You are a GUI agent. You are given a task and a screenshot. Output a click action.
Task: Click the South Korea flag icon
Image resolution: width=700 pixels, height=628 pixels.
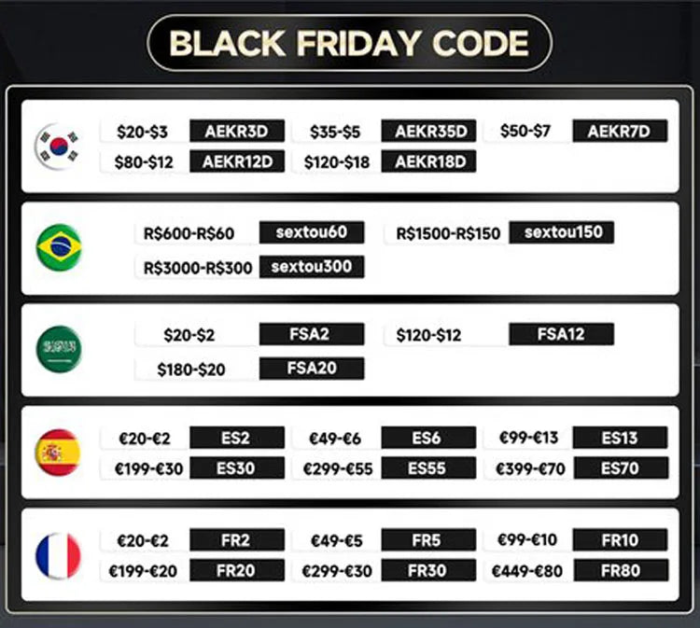pos(58,147)
